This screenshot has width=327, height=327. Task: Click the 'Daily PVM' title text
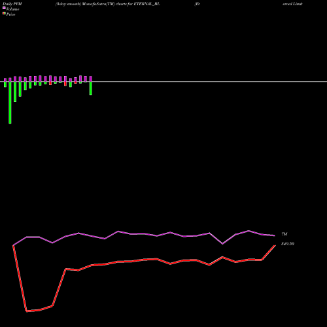12,4
